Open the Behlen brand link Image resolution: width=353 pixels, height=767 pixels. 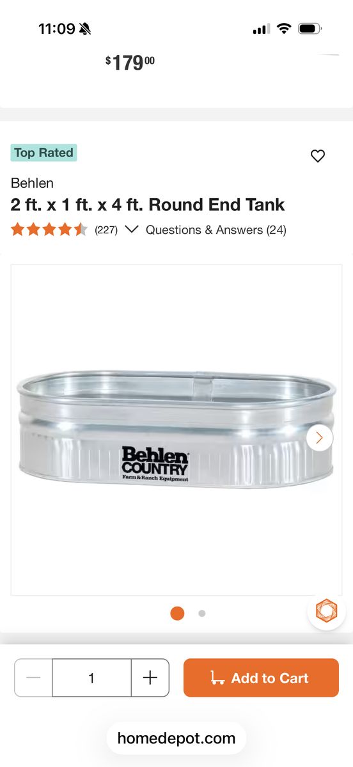point(33,183)
